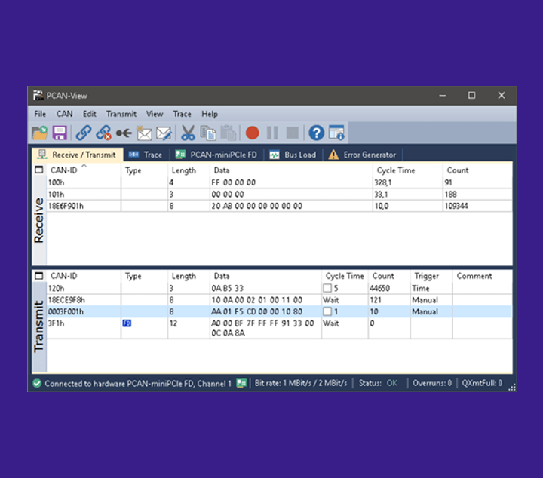Click the Transmit pane header square icon
Viewport: 543px width, 478px height.
tap(38, 275)
